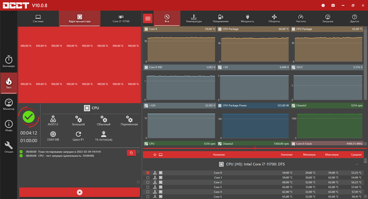368x199 pixels.
Task: Open the Бенчмарк stopwatch section
Action: tap(9, 61)
